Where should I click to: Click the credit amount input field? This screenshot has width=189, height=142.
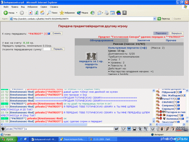click(47, 49)
